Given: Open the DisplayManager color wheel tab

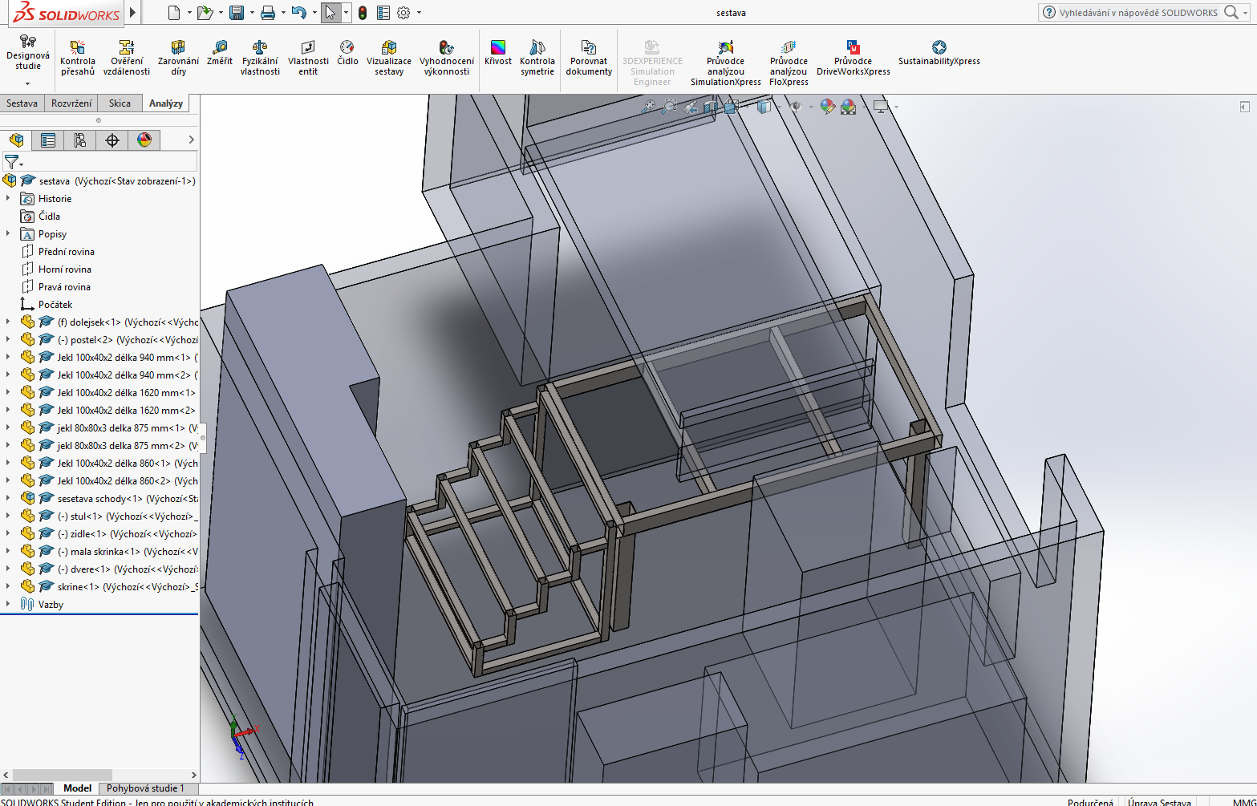Looking at the screenshot, I should (x=144, y=140).
